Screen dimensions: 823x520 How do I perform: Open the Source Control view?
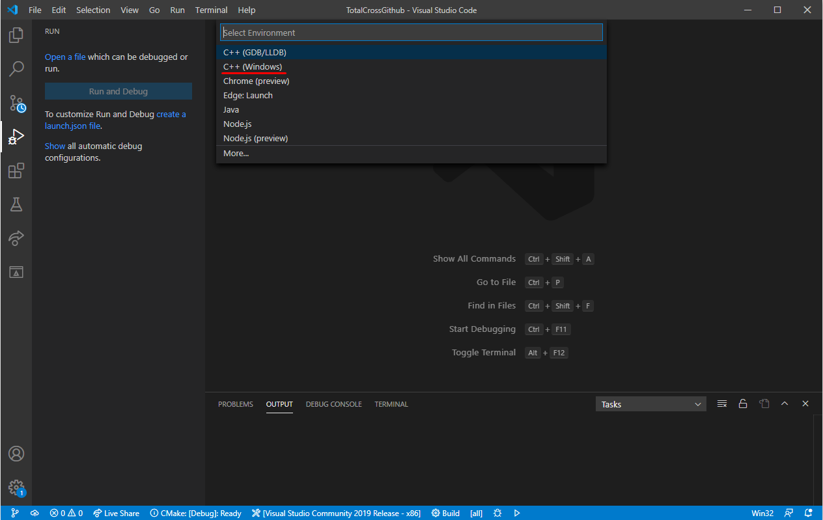pyautogui.click(x=16, y=103)
